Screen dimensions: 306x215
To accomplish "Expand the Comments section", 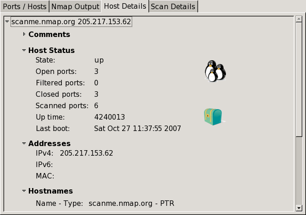I will [24, 34].
